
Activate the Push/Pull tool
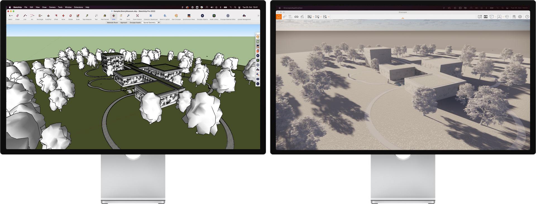(x=48, y=16)
